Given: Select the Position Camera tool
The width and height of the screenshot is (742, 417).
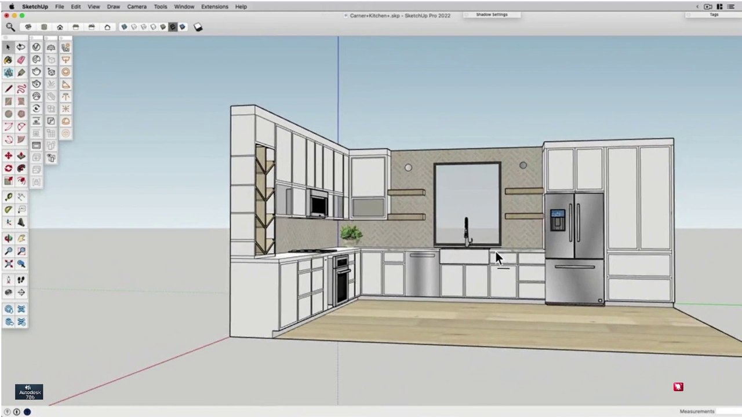Looking at the screenshot, I should point(8,279).
